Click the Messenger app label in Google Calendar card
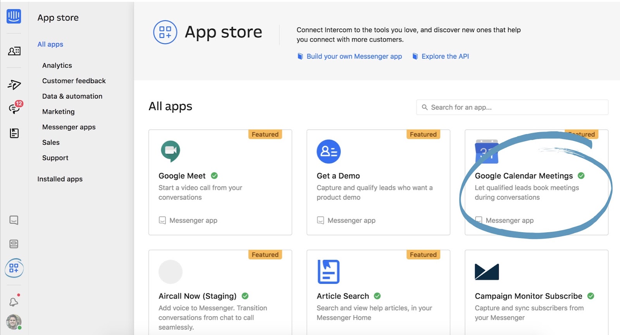 click(510, 220)
